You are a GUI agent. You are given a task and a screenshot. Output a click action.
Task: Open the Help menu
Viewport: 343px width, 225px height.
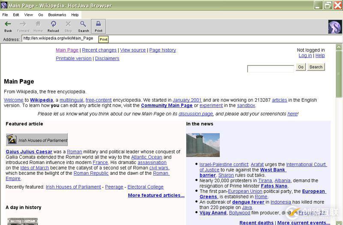[75, 15]
